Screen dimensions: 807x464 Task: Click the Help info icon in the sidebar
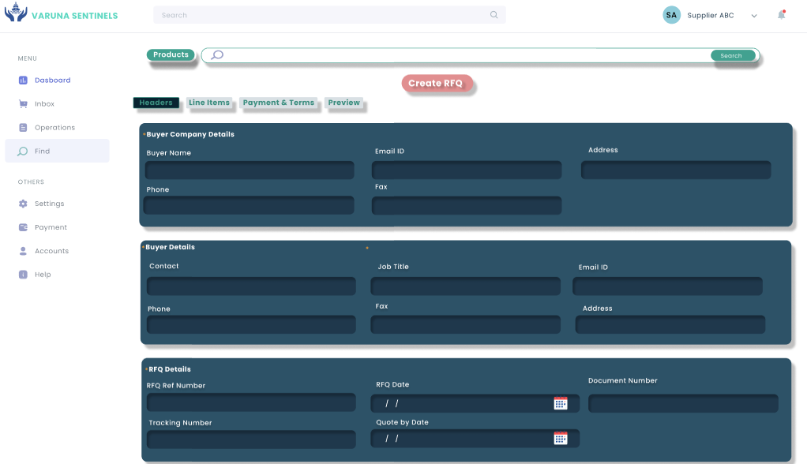tap(23, 275)
